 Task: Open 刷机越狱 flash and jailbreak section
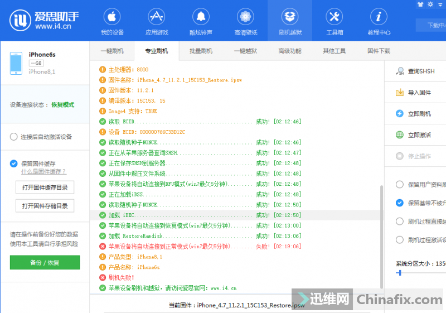pyautogui.click(x=290, y=21)
